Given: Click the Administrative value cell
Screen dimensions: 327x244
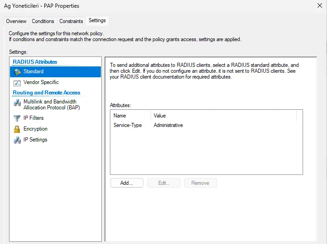Looking at the screenshot, I should (x=168, y=125).
